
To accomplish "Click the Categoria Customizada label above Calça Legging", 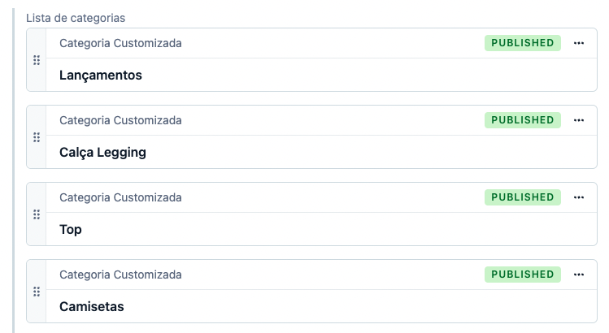I will [x=120, y=120].
